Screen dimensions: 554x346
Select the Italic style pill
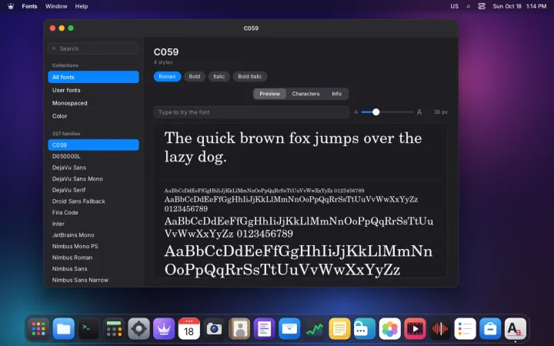(219, 77)
